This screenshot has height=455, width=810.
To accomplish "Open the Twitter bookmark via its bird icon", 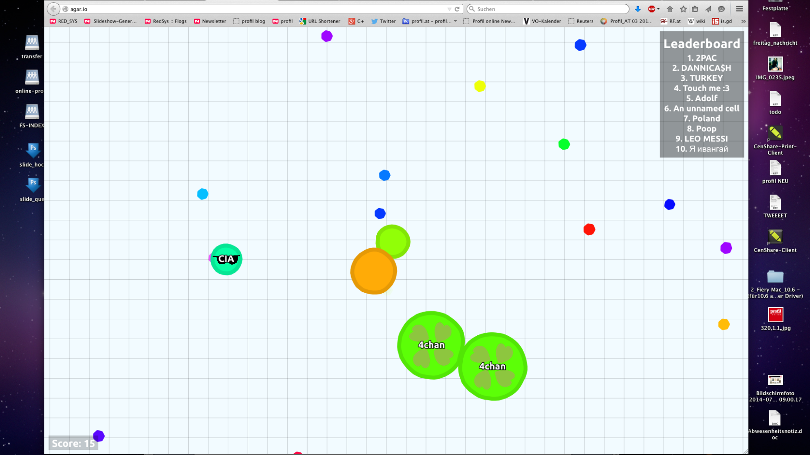I will [x=375, y=21].
